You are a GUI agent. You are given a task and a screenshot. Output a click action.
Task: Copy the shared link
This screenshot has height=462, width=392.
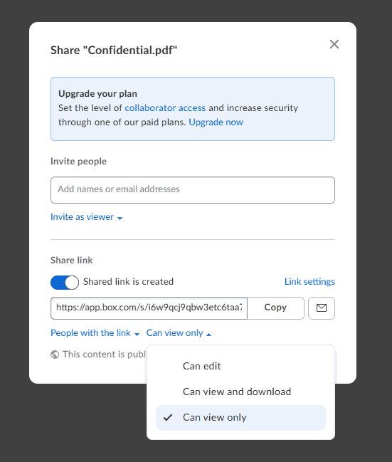[275, 308]
